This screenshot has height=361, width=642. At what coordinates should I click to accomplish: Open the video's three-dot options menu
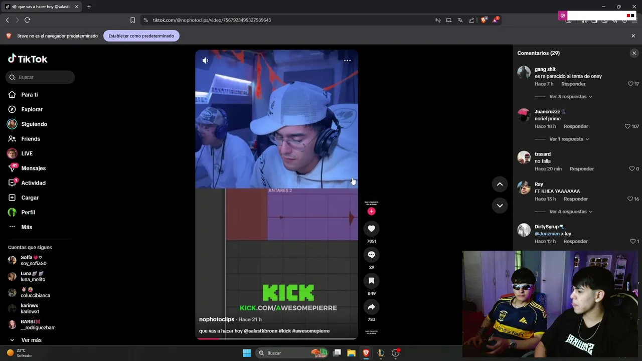point(347,60)
